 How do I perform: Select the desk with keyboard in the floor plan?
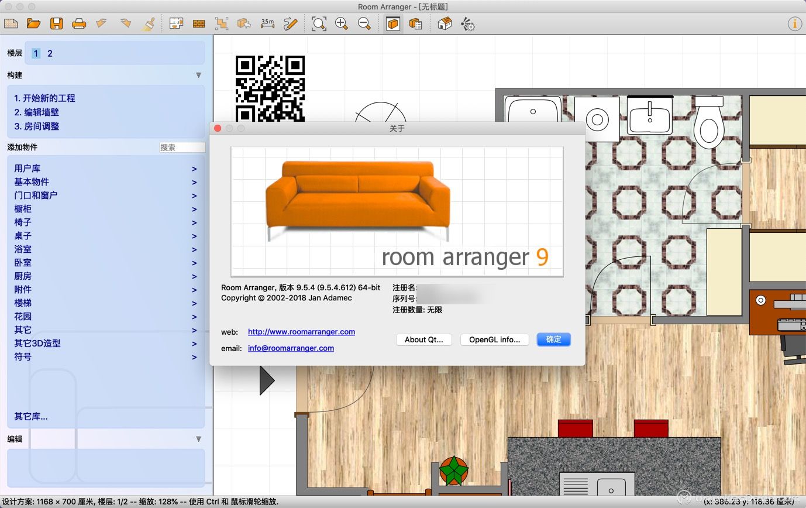pos(778,313)
